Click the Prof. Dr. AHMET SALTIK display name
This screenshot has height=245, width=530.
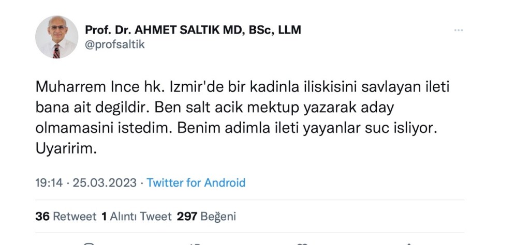192,30
